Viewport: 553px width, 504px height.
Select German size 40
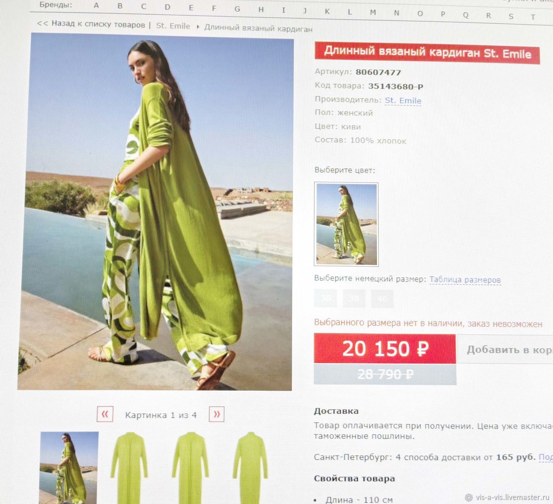tap(382, 299)
